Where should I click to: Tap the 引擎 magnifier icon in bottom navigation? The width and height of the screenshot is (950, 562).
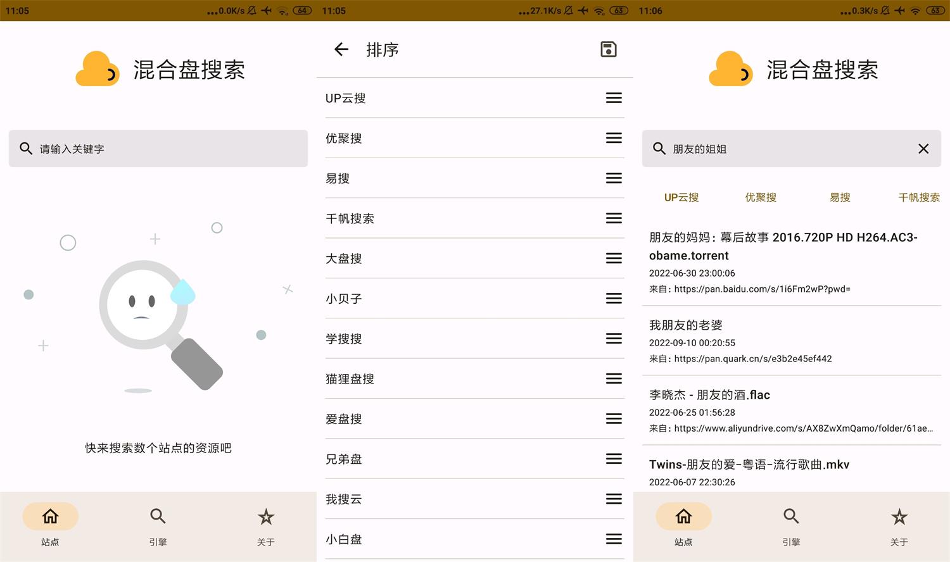click(158, 516)
